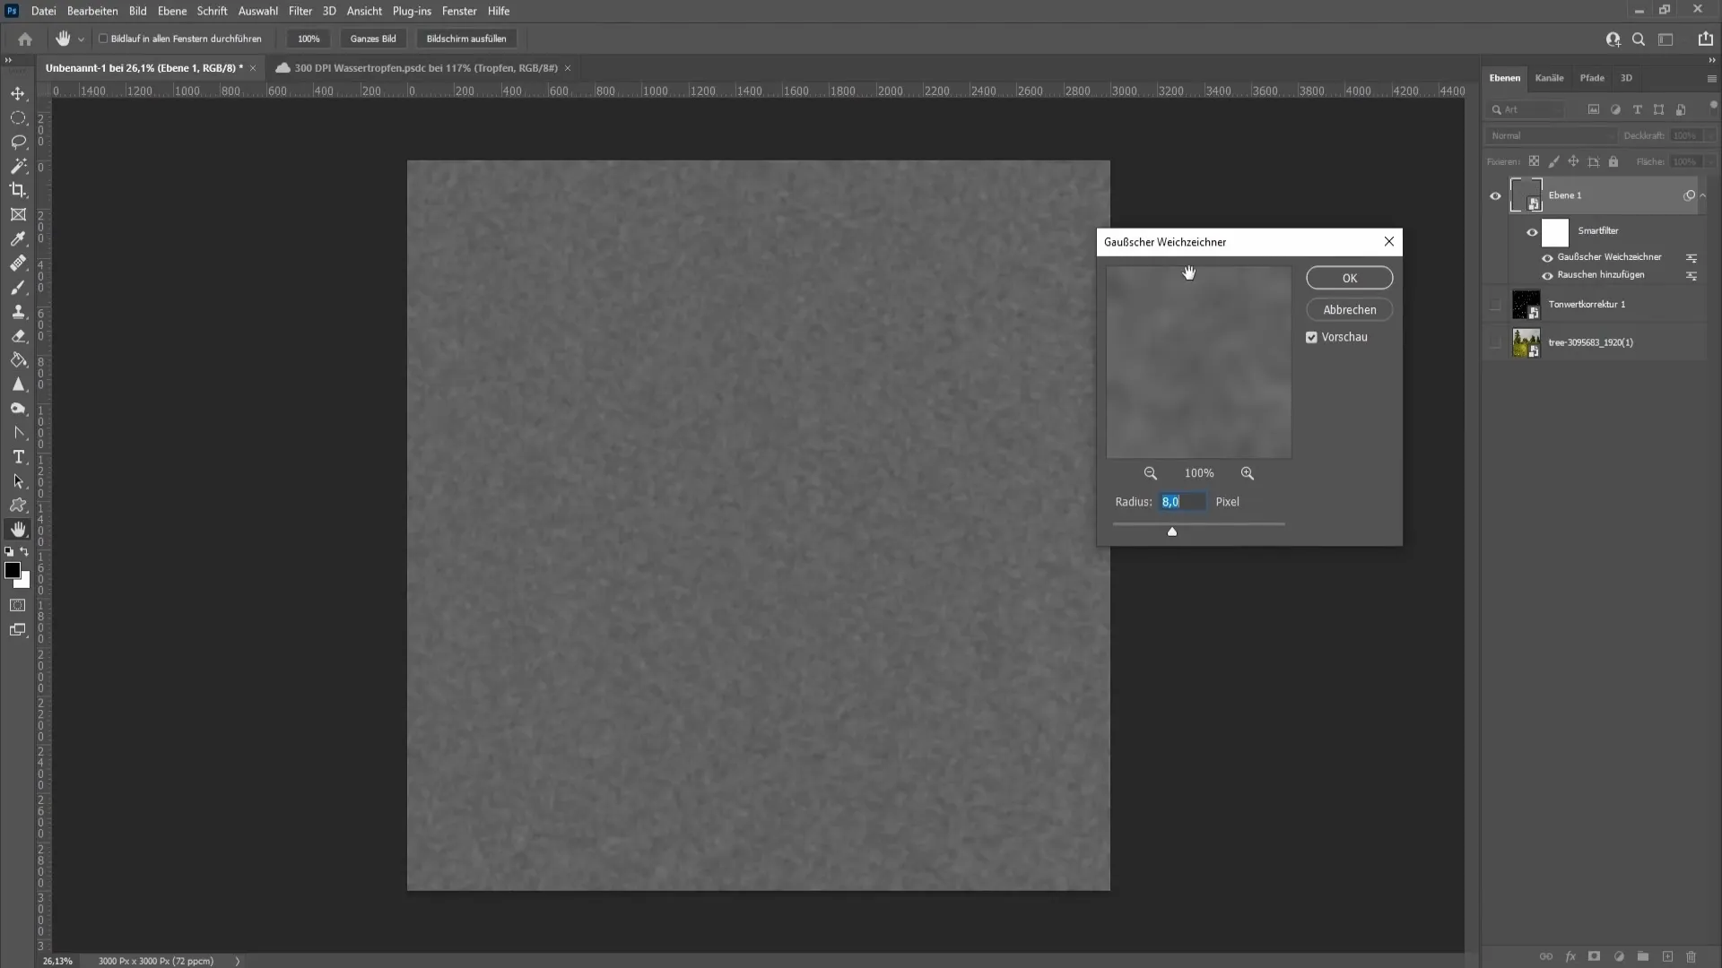Hide the Smartfilter group
The width and height of the screenshot is (1722, 968).
1532,232
